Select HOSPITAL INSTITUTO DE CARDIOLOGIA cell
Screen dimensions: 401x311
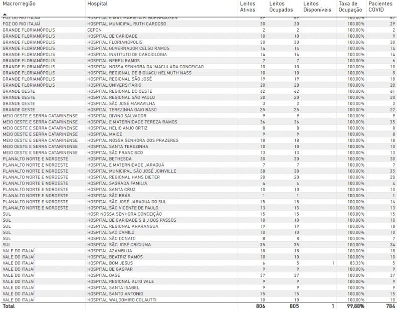click(127, 55)
